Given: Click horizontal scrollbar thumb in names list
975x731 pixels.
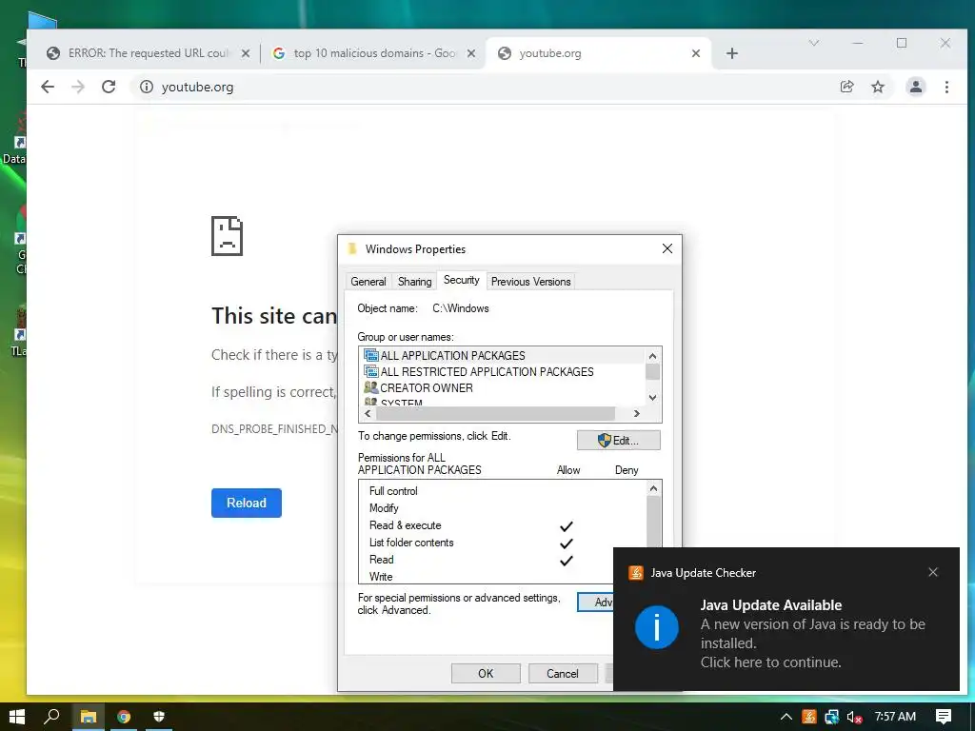Looking at the screenshot, I should point(495,414).
